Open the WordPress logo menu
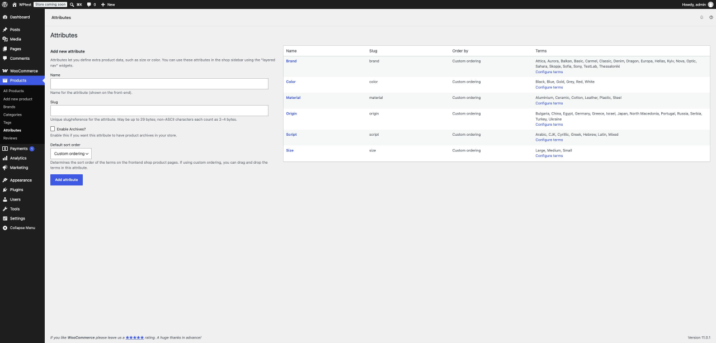Viewport: 716px width, 343px height. click(x=5, y=4)
